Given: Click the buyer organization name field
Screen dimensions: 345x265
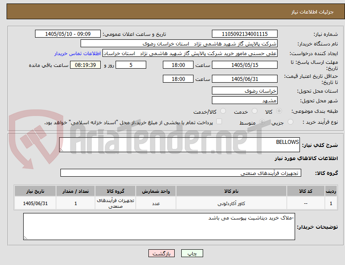Looking at the screenshot, I should click(179, 43).
